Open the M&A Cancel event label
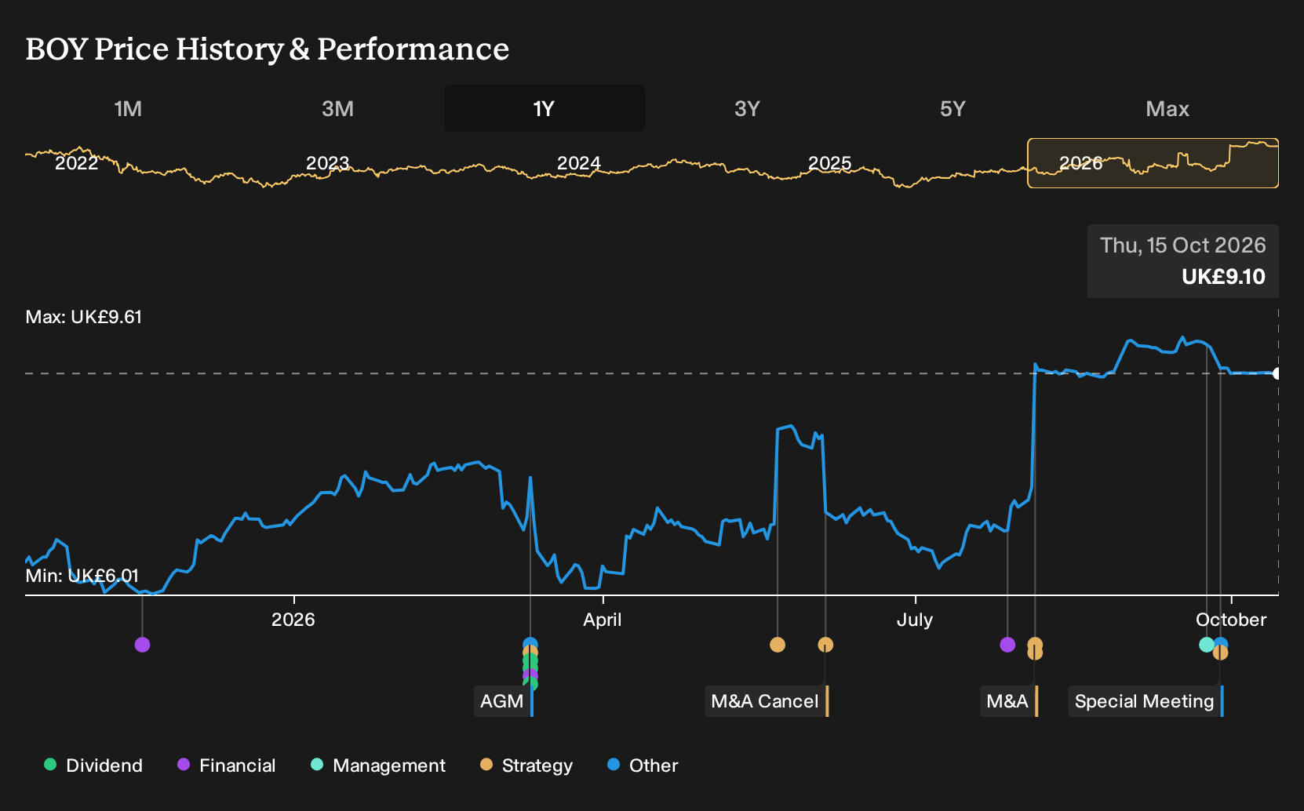This screenshot has height=811, width=1304. point(765,701)
